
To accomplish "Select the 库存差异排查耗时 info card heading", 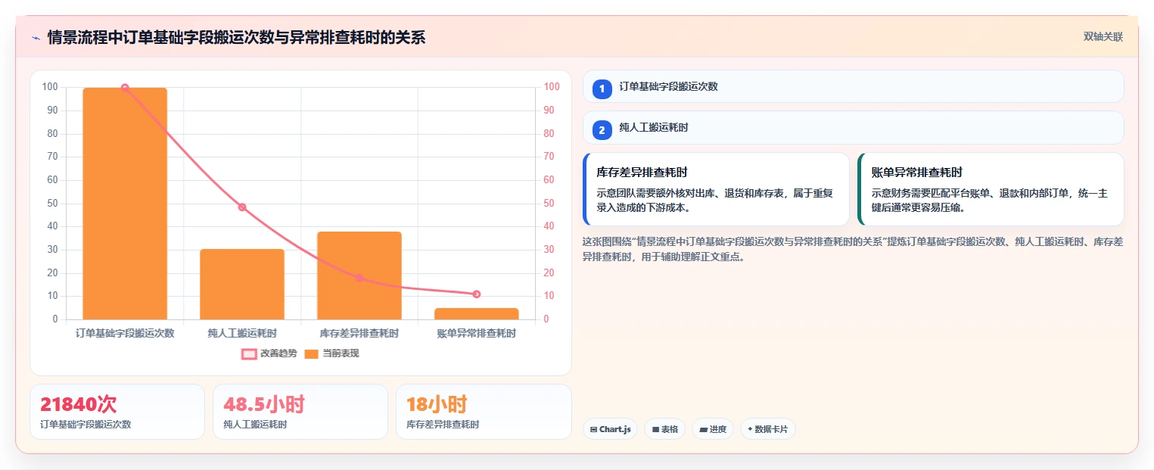I will click(x=642, y=173).
